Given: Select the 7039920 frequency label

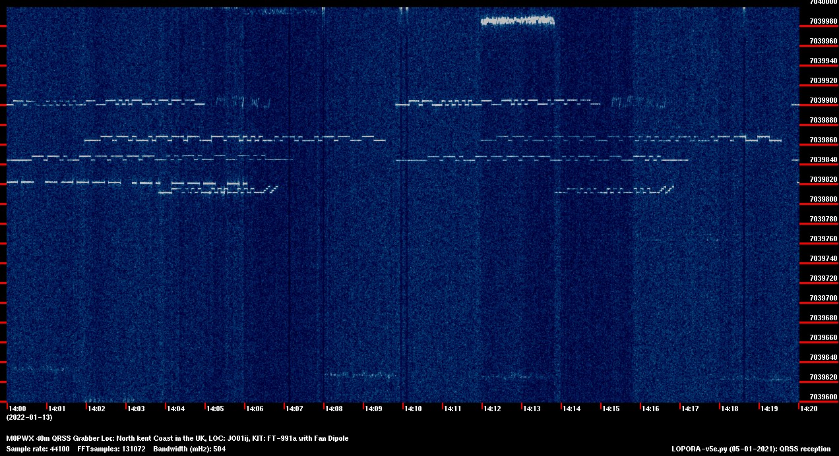Looking at the screenshot, I should point(823,80).
